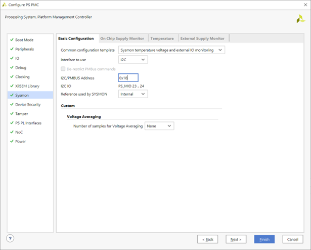Select Debug in sidebar
This screenshot has height=250, width=311.
(30, 67)
